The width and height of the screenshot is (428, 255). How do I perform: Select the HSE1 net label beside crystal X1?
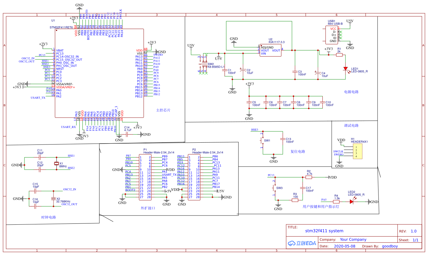point(71,156)
